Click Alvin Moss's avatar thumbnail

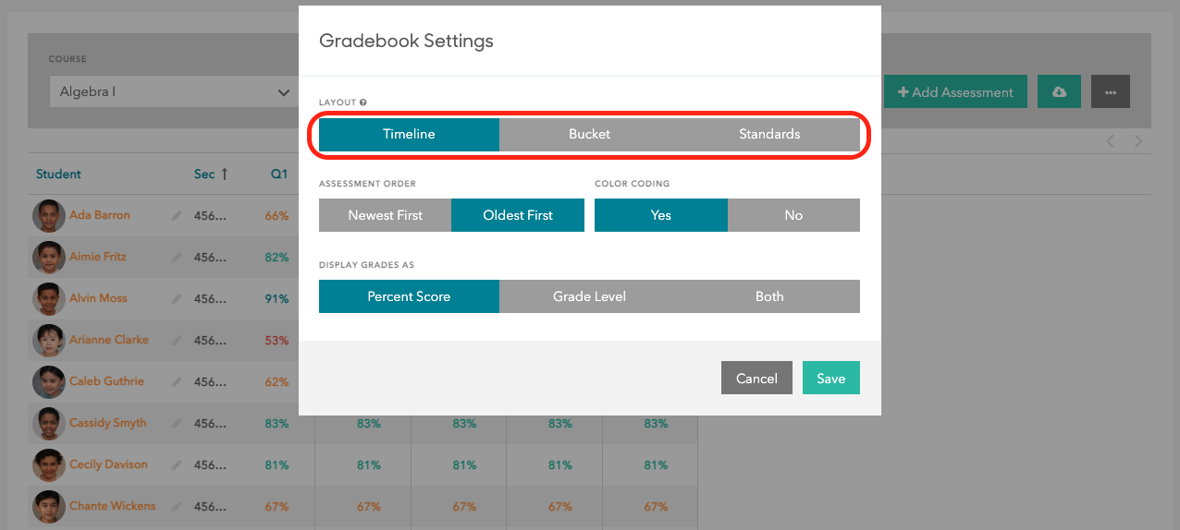pyautogui.click(x=48, y=299)
